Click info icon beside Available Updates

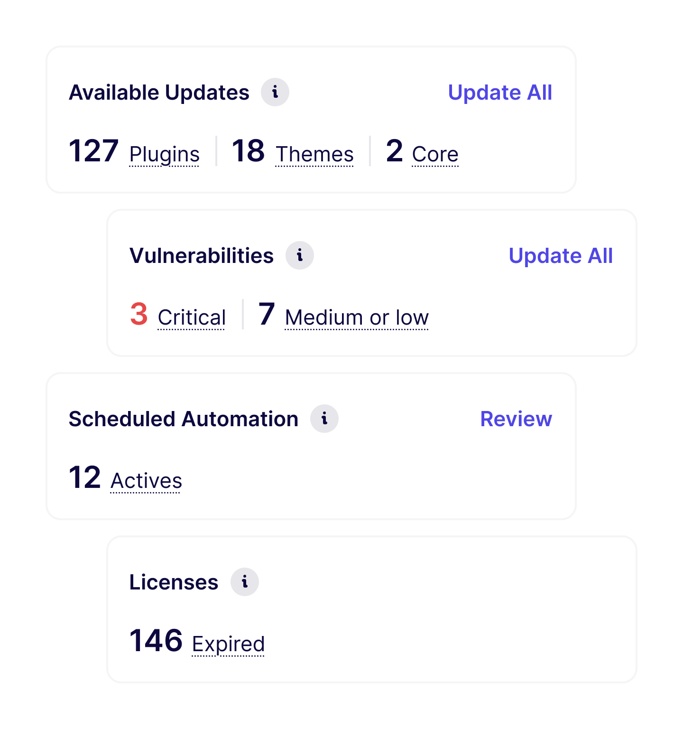(x=275, y=92)
